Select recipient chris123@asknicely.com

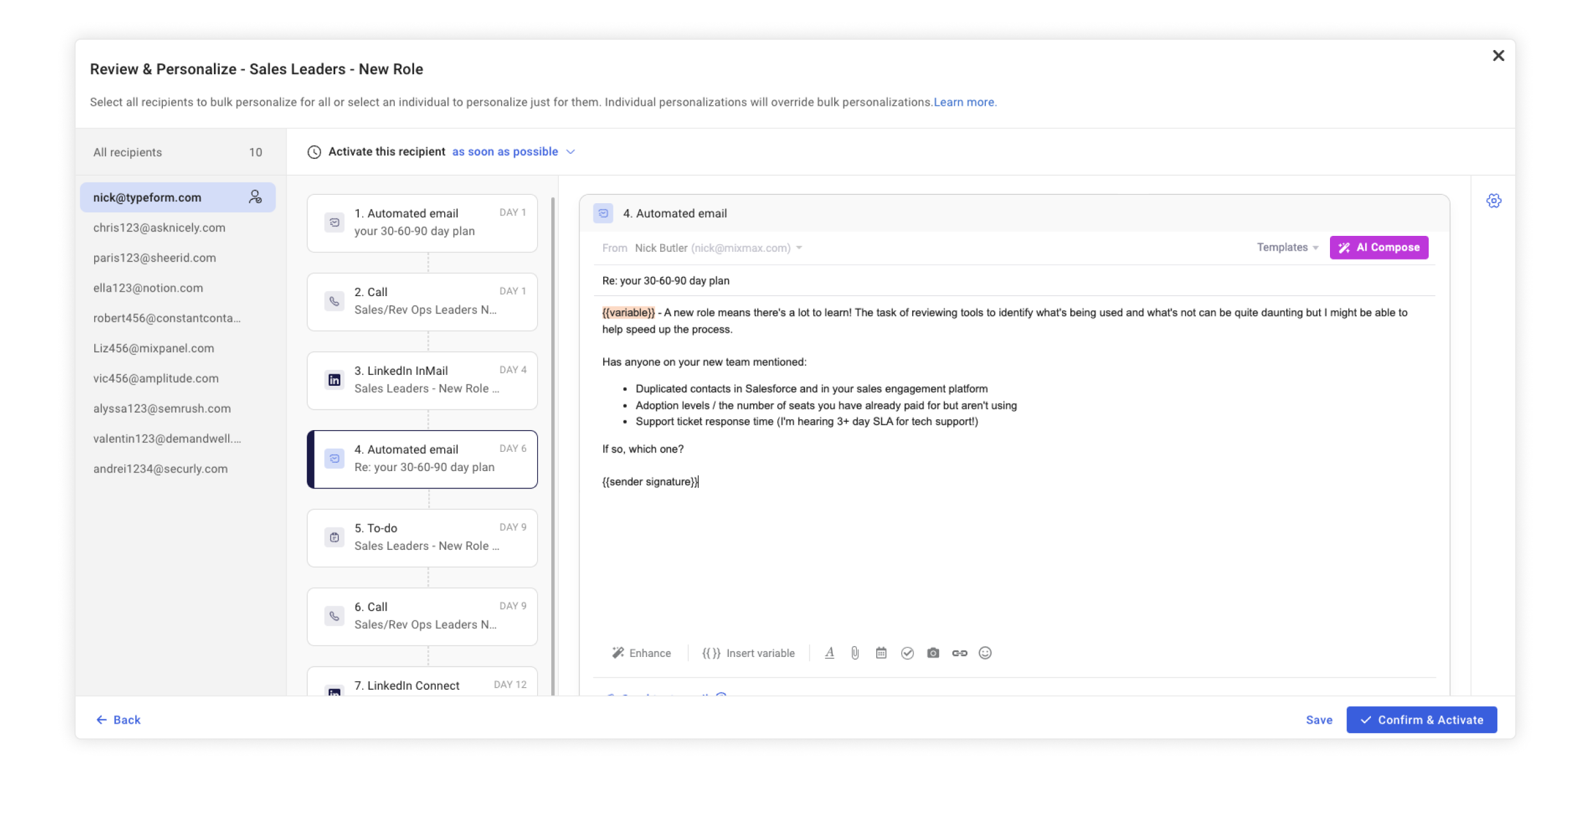point(159,228)
